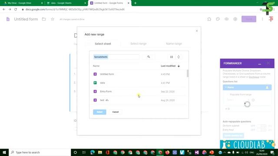Open the Forms more options menu

click(262, 19)
